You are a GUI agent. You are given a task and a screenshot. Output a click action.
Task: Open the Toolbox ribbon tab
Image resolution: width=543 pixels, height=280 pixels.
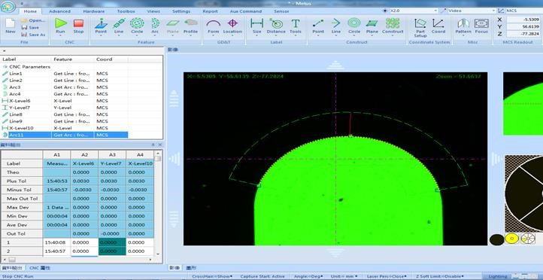coord(126,11)
